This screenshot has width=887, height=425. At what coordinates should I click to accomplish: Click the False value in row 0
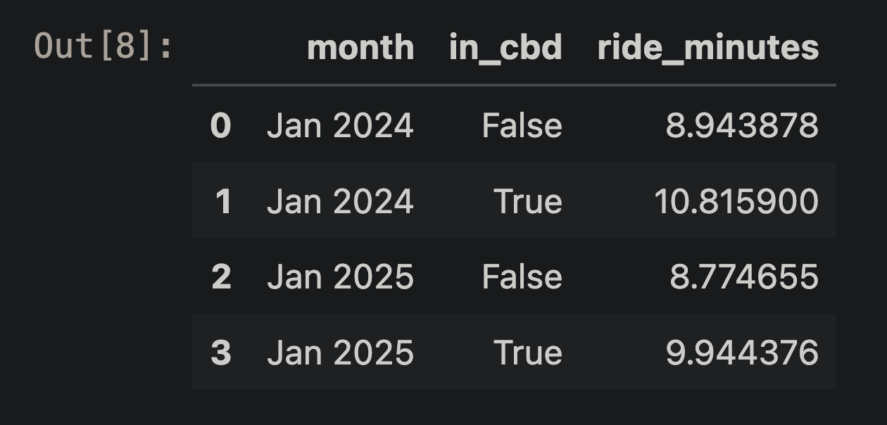coord(522,126)
